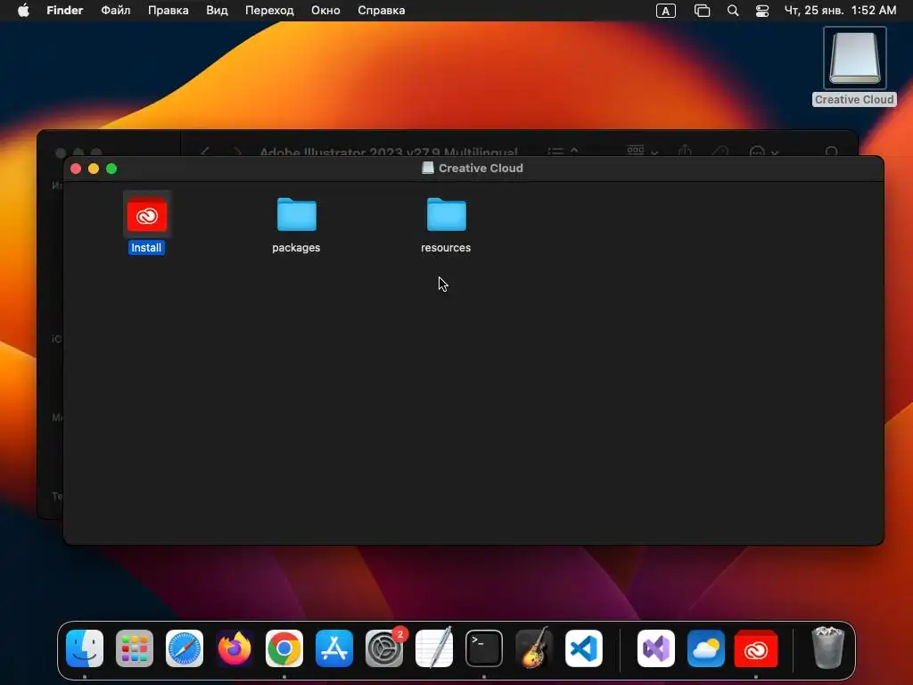
Task: Open the Переход menu
Action: 269,11
